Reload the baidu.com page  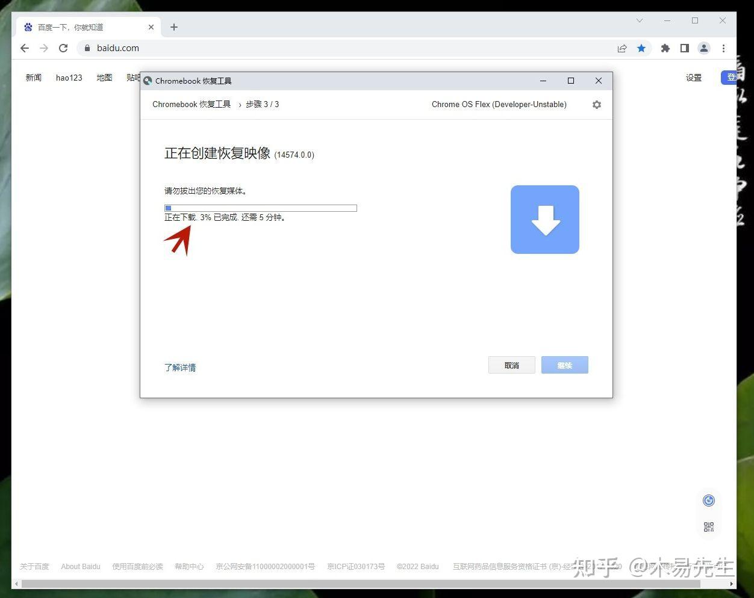(63, 48)
